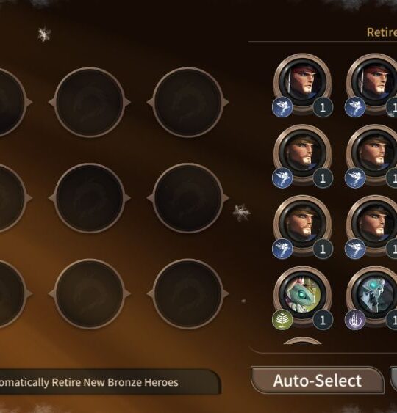This screenshot has width=397, height=413.
Task: Click the top-row middle empty retire slot
Action: (90, 102)
